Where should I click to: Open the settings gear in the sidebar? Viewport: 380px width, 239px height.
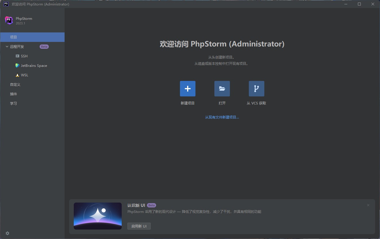[7, 233]
